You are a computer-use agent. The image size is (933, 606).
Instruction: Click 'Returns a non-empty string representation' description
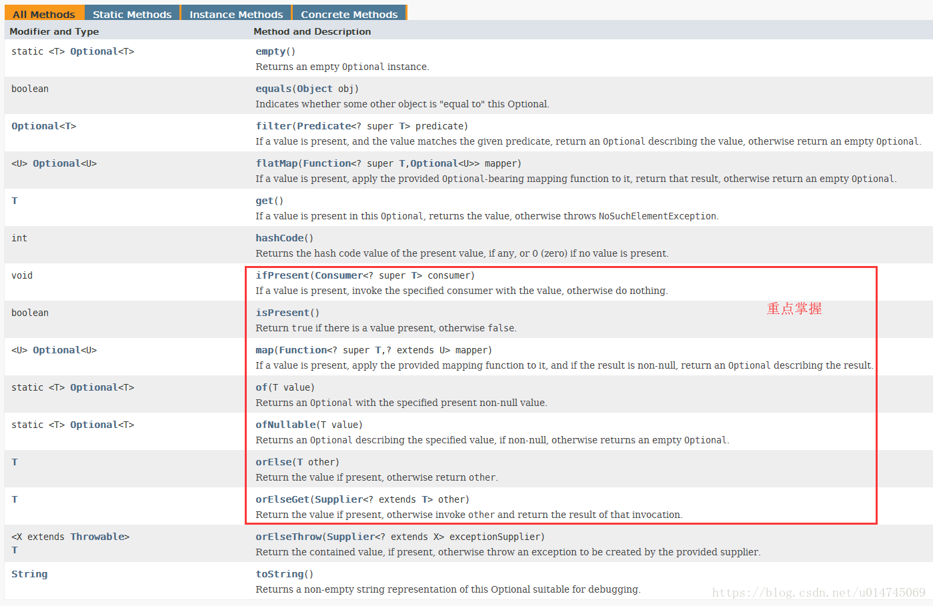coord(448,589)
